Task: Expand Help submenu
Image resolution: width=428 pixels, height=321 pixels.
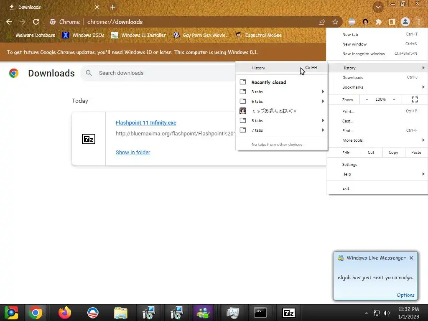Action: point(377,174)
